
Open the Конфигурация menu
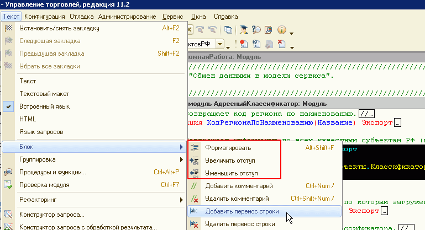point(44,17)
